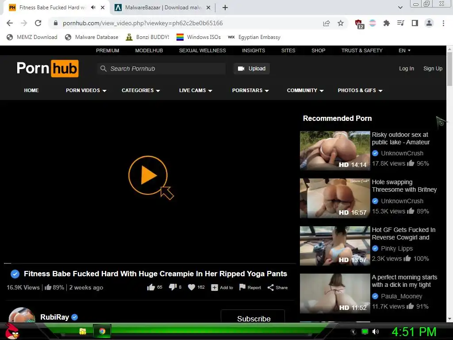Open the Paula_Mooney uploader link

point(401,296)
